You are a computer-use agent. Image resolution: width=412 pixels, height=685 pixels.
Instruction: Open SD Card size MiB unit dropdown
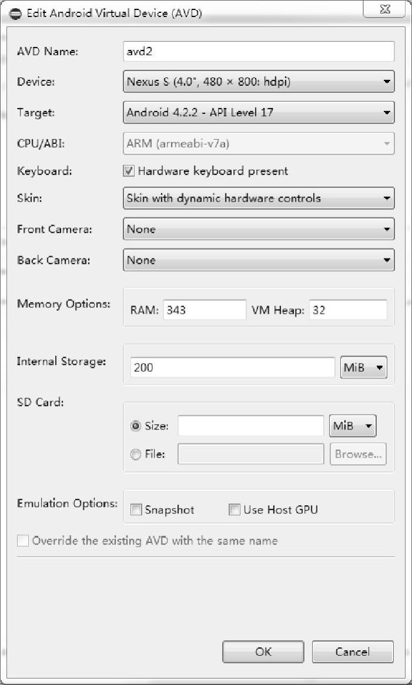pos(353,425)
